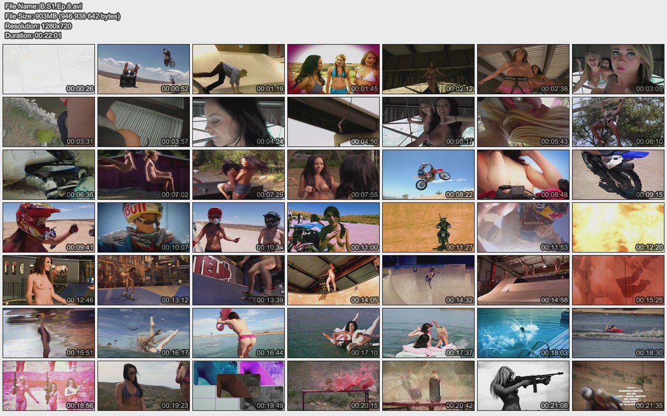Select the helmet close-up frame at 00:10:07
This screenshot has width=667, height=416.
(x=144, y=227)
